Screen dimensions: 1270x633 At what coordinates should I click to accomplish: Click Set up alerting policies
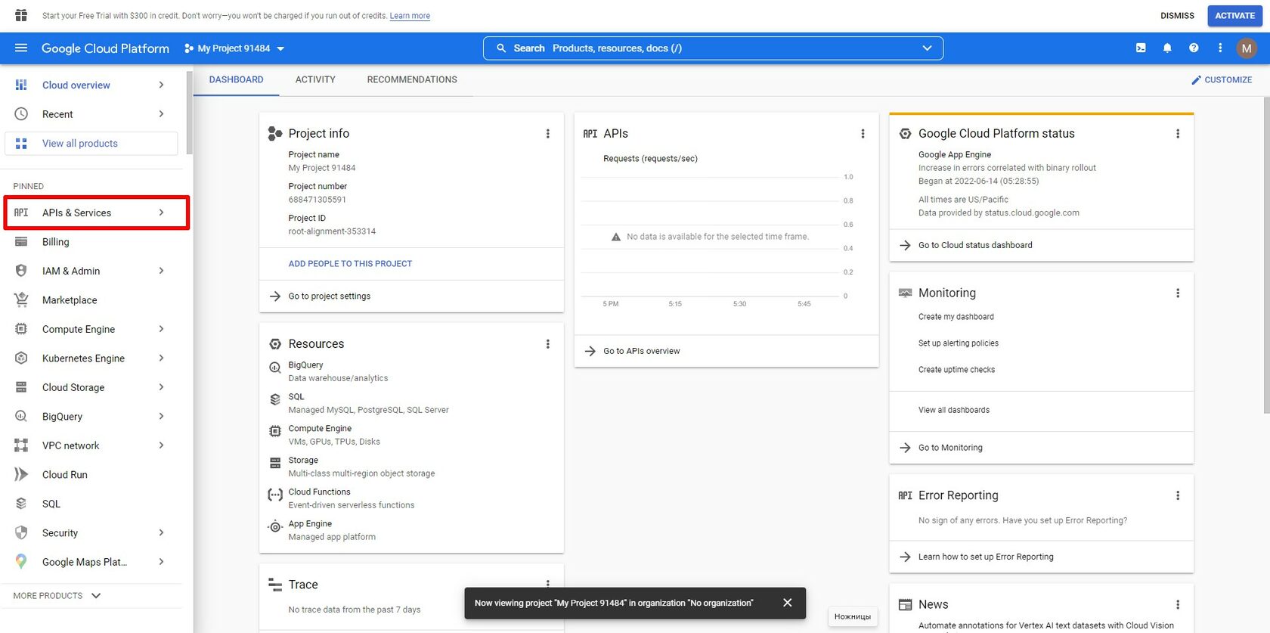959,343
